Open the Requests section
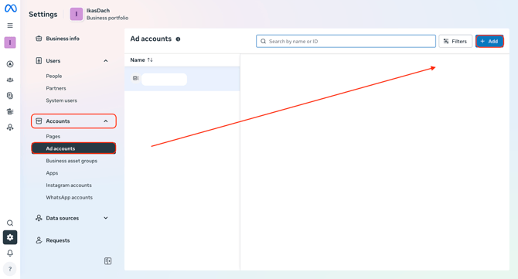 58,240
